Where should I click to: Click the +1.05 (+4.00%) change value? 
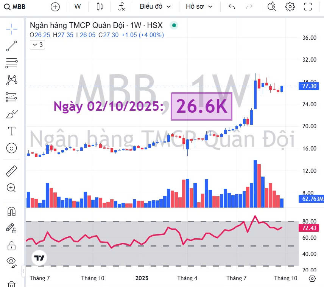143,35
